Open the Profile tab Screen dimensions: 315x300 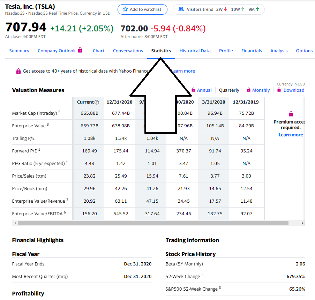pyautogui.click(x=226, y=51)
